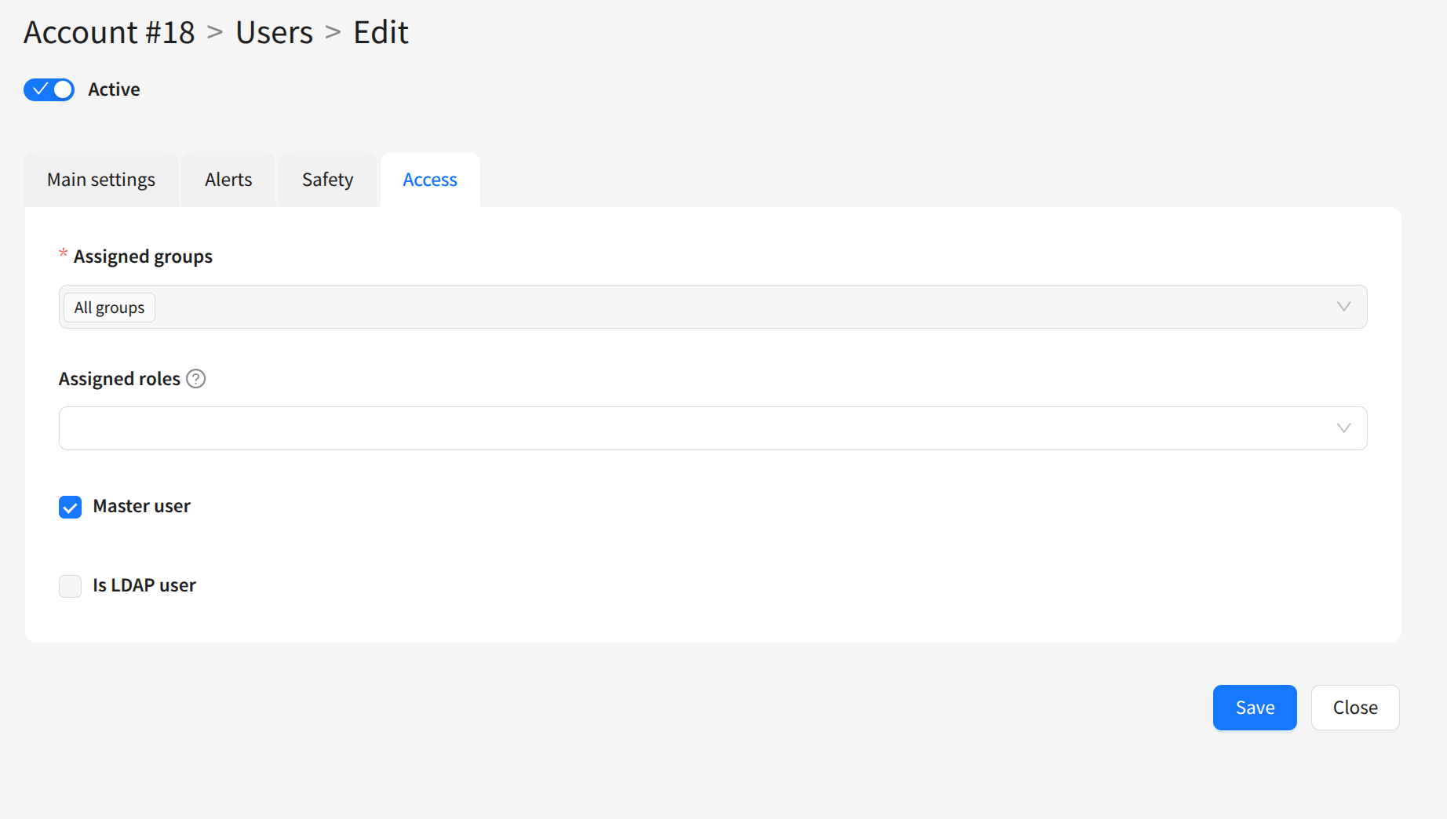The image size is (1447, 819).
Task: Switch to the Main settings tab
Action: click(101, 180)
